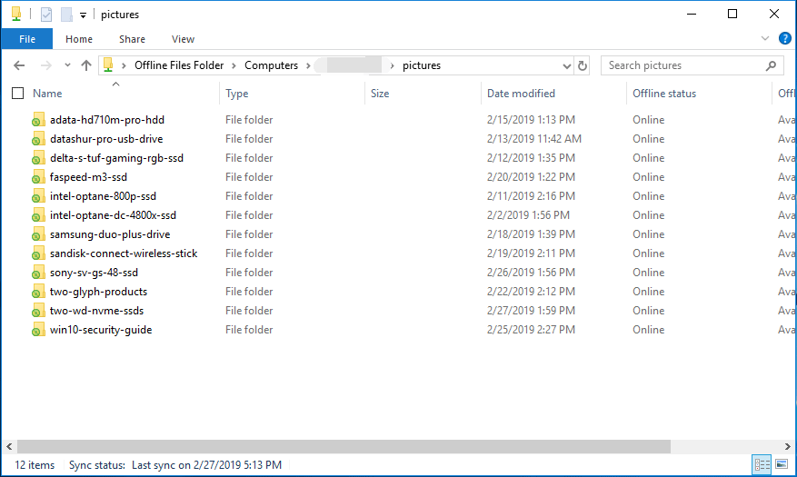Expand the ribbon with the chevron

(765, 38)
